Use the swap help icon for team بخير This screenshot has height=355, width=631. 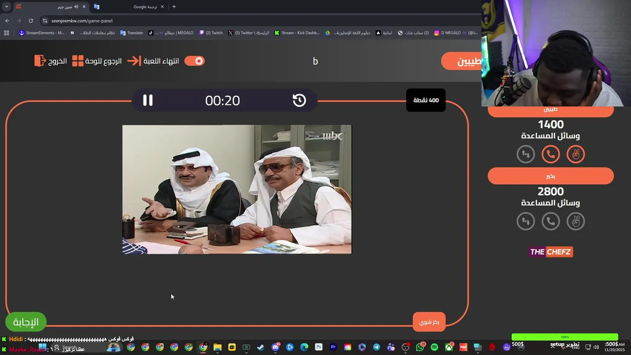(x=526, y=221)
